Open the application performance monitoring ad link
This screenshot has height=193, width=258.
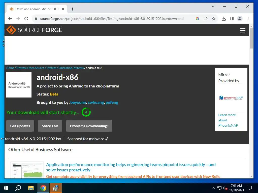click(x=131, y=167)
